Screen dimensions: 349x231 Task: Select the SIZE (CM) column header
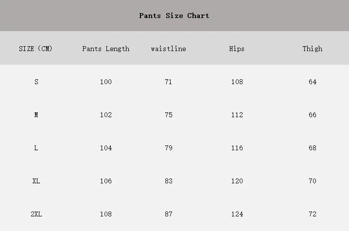(x=35, y=49)
